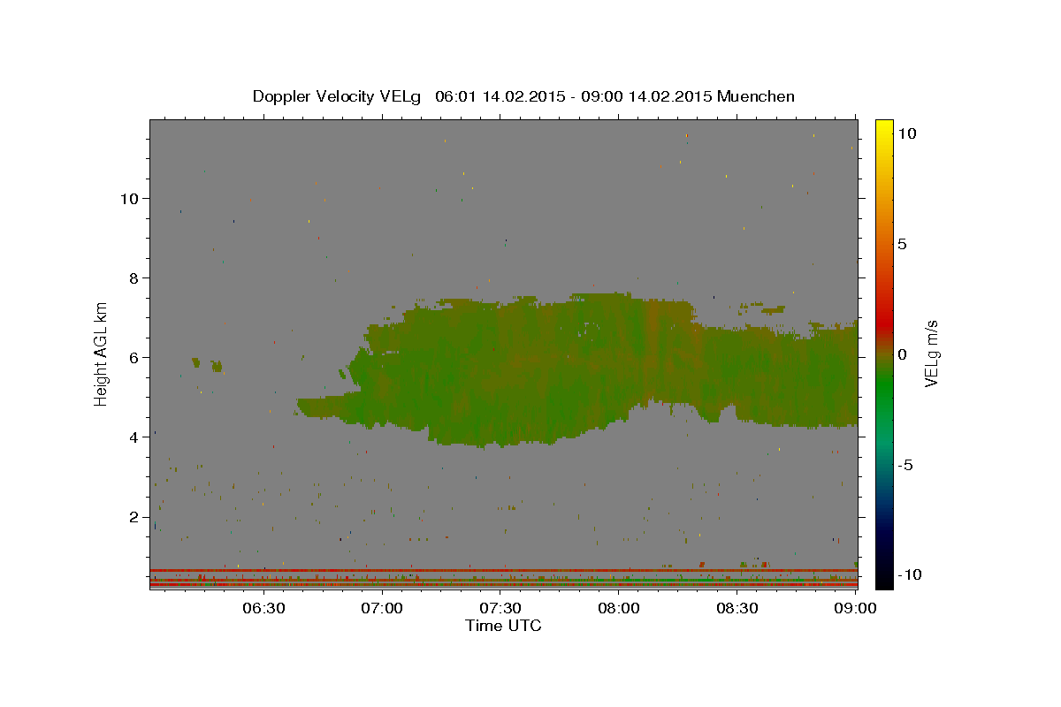Click the 07:30 time tick label

pyautogui.click(x=500, y=608)
